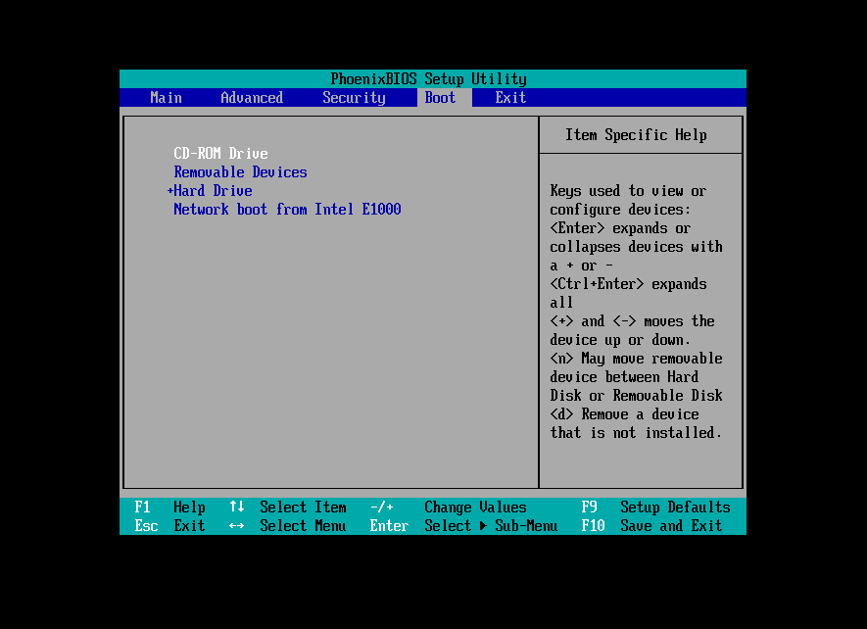
Task: Open the Security tab
Action: [x=354, y=98]
